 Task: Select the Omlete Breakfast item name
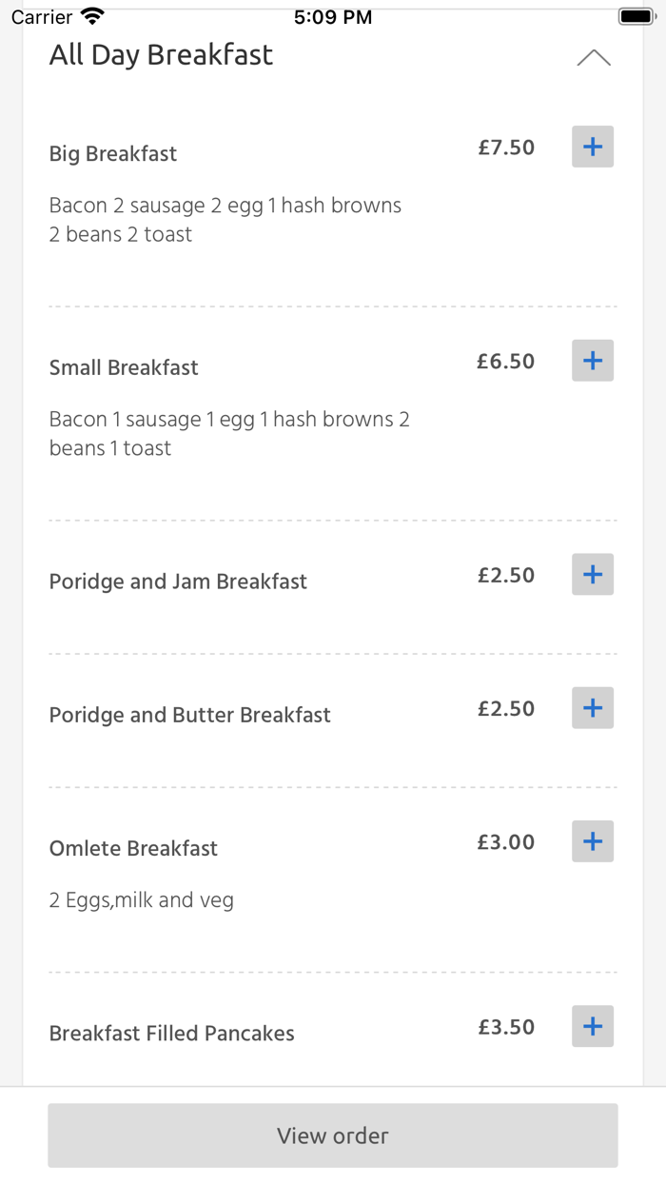coord(133,848)
